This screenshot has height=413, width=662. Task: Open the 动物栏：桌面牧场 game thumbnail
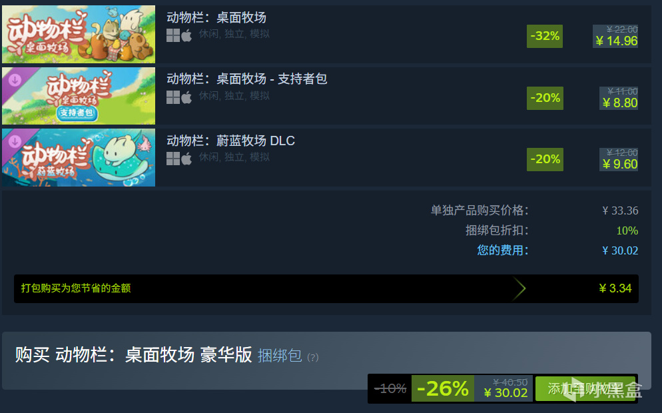click(79, 34)
